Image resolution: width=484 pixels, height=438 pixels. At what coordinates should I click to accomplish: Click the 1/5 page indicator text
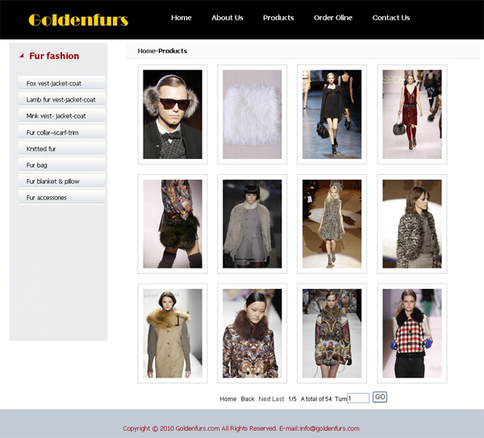(x=292, y=398)
